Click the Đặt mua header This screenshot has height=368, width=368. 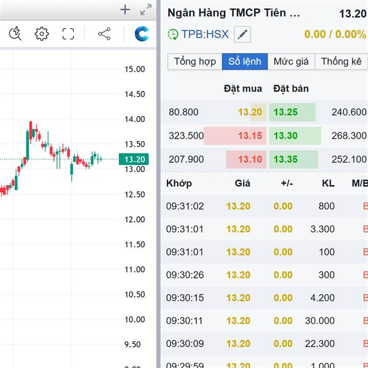(x=243, y=89)
